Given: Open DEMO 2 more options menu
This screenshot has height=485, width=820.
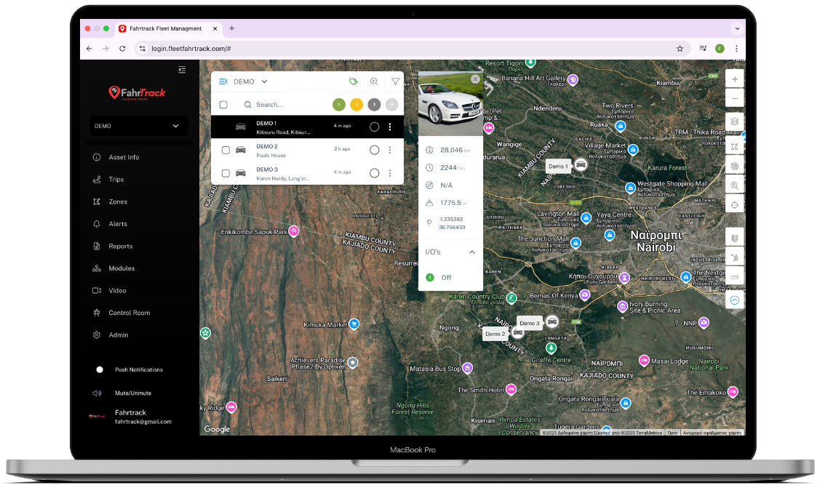Looking at the screenshot, I should coord(389,150).
